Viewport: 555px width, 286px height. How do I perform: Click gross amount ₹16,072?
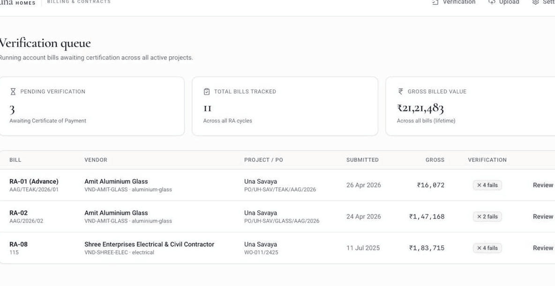[x=431, y=185]
